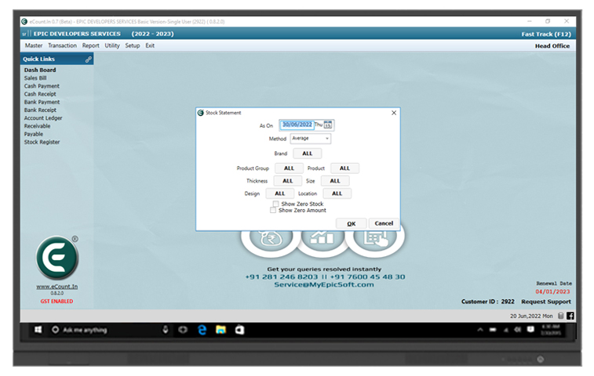Click Fast Track (F12) in header

pos(546,34)
